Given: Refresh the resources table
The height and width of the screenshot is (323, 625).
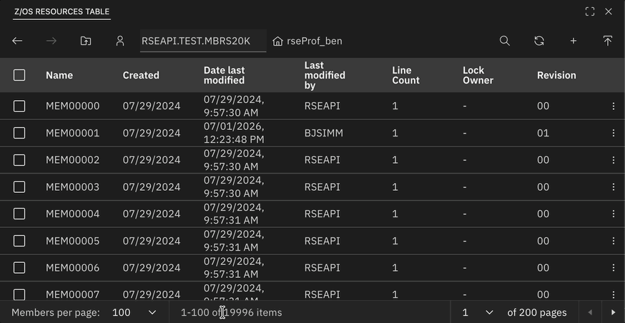Looking at the screenshot, I should coord(539,41).
